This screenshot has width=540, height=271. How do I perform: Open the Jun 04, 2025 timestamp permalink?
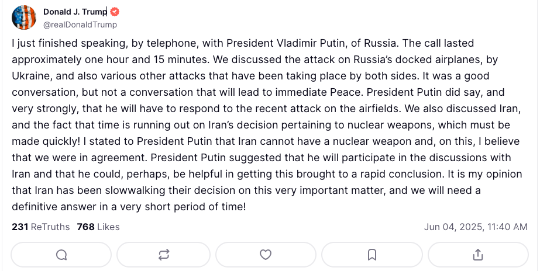pyautogui.click(x=476, y=227)
